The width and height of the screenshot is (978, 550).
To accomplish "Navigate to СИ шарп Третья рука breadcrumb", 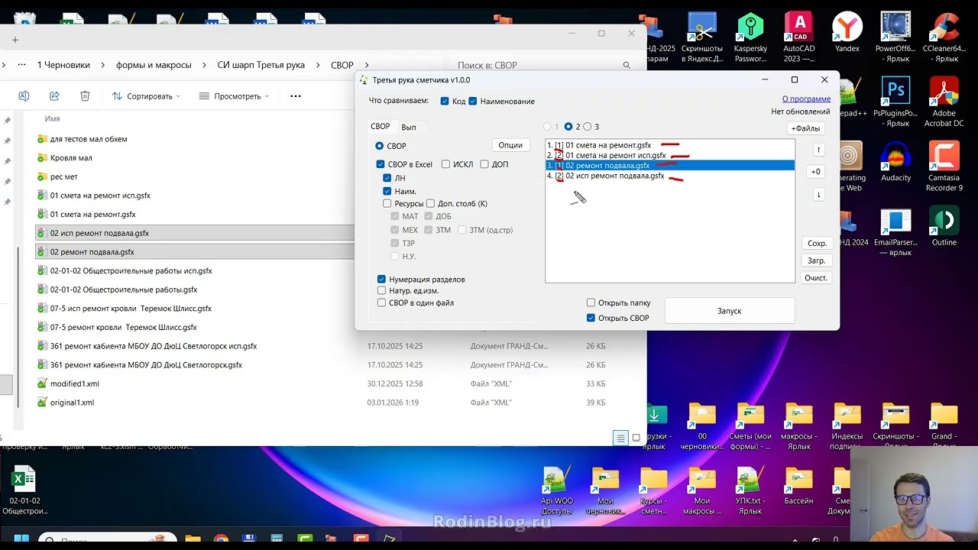I will coord(261,66).
